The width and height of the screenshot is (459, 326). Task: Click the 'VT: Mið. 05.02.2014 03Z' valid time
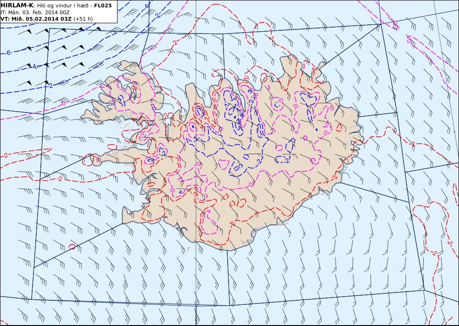(36, 19)
